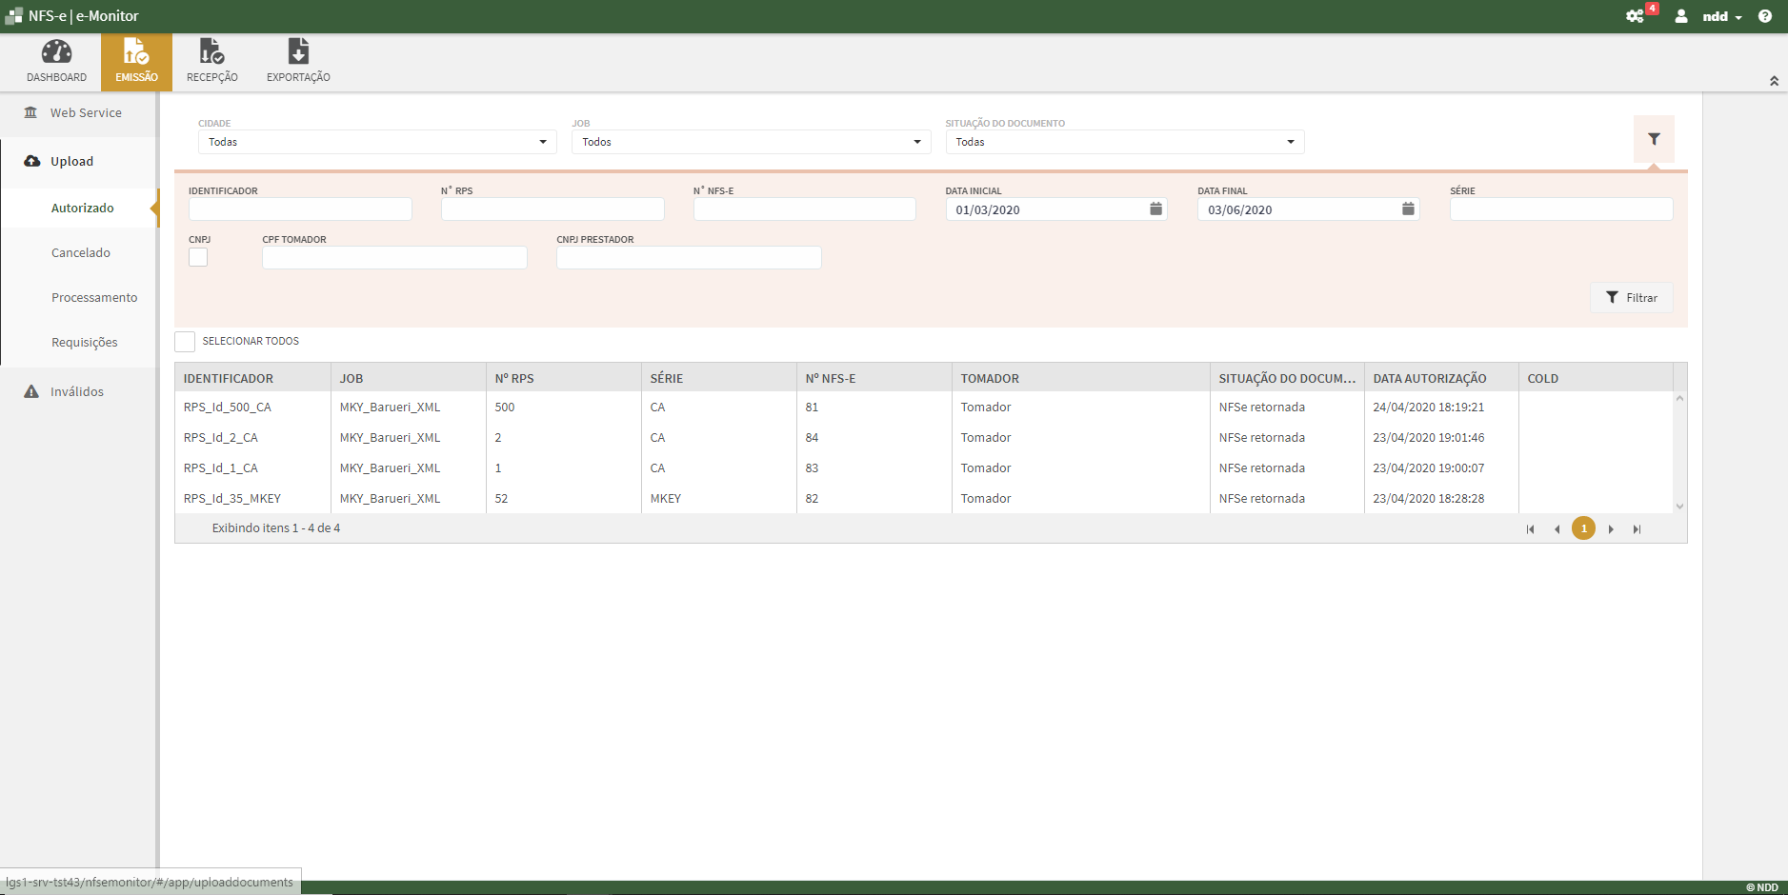
Task: Open the ndd user menu
Action: coord(1721,16)
